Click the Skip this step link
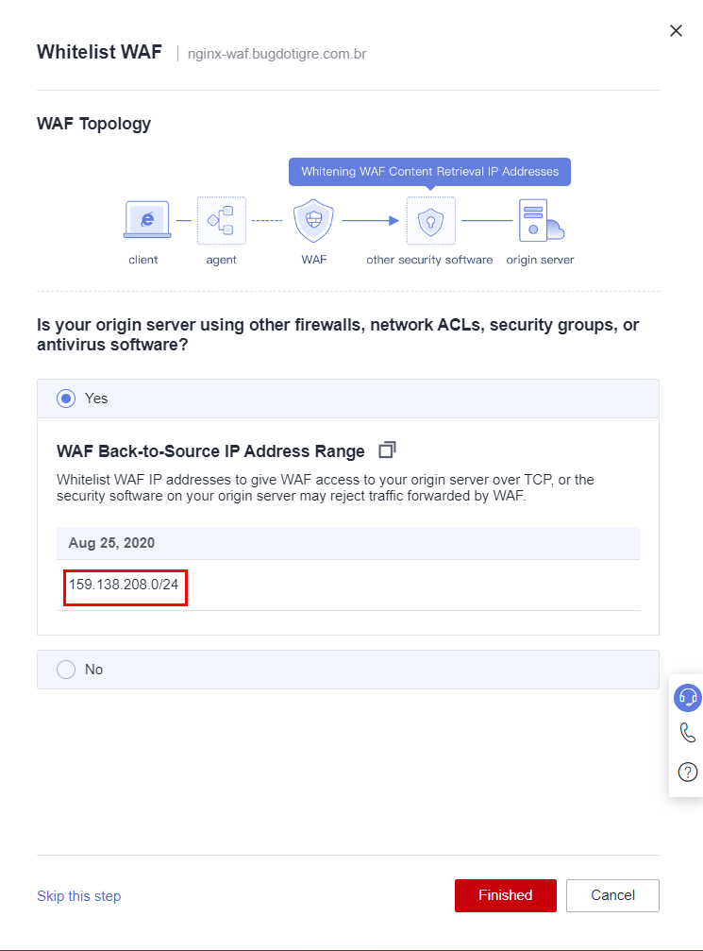The width and height of the screenshot is (703, 951). point(78,896)
